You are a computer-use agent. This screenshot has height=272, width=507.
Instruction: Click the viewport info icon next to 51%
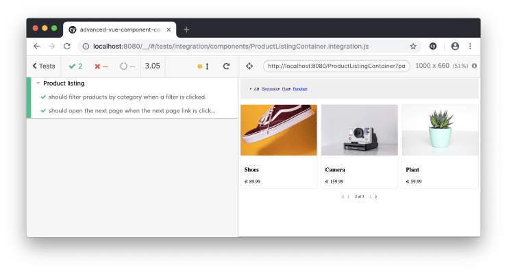click(x=474, y=66)
